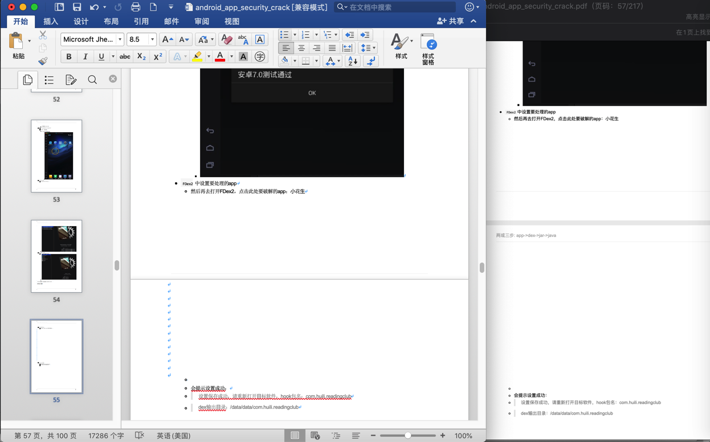The height and width of the screenshot is (442, 710).
Task: Click the sort A-Z icon
Action: coord(352,61)
